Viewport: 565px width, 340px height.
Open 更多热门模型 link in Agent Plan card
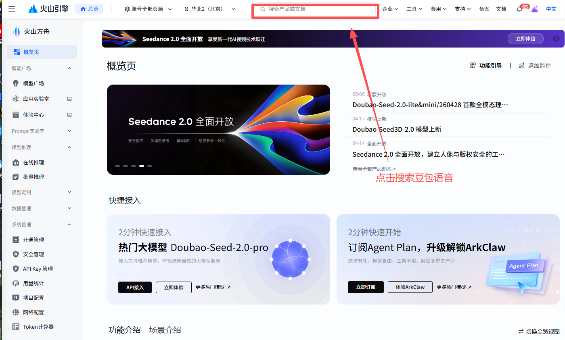[x=454, y=287]
